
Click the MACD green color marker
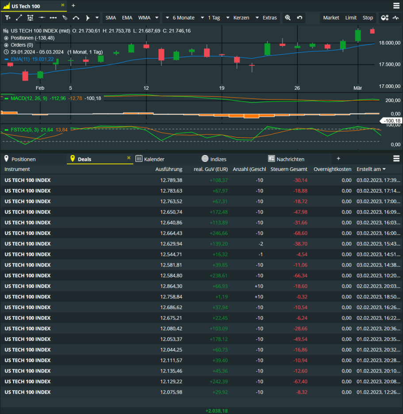click(6, 99)
